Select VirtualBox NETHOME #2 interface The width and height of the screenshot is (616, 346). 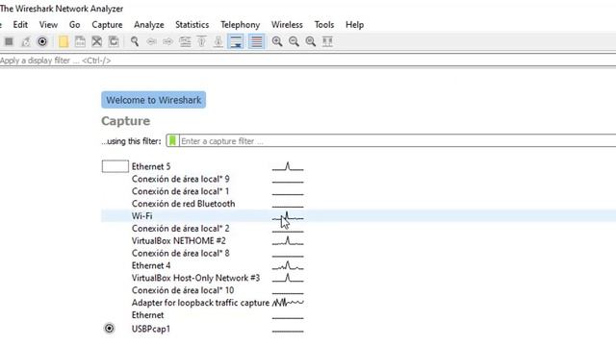pyautogui.click(x=179, y=241)
